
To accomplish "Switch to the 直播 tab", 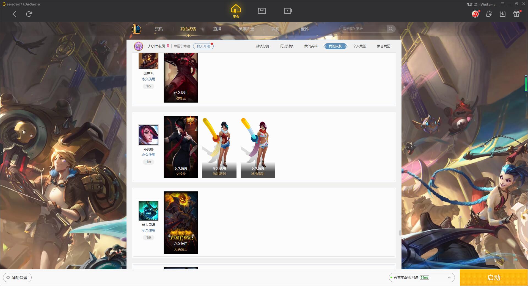I will [x=217, y=29].
